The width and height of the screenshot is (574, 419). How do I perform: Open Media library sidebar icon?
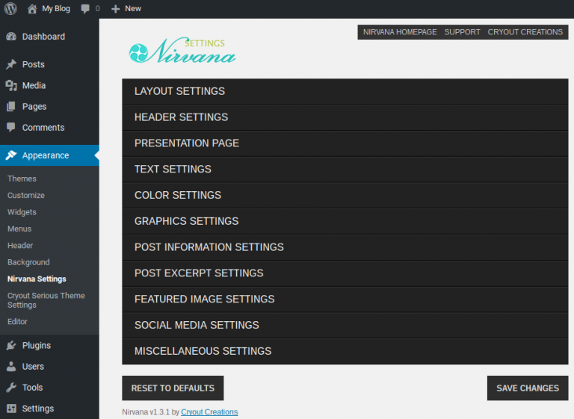(x=11, y=86)
